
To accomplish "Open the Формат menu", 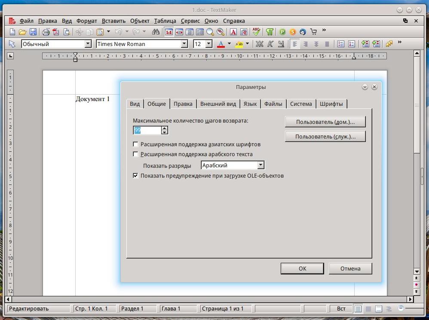I will click(87, 21).
